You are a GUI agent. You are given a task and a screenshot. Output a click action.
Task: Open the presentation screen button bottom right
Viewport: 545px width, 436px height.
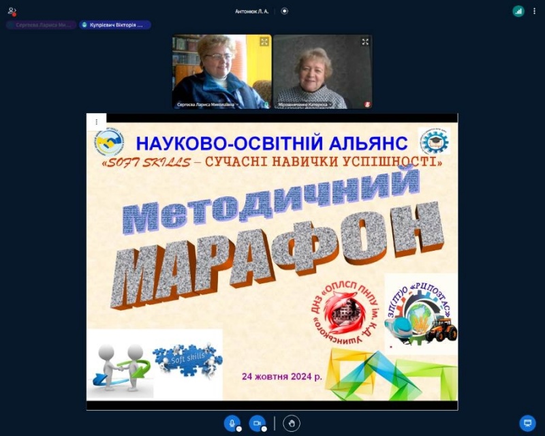point(527,423)
